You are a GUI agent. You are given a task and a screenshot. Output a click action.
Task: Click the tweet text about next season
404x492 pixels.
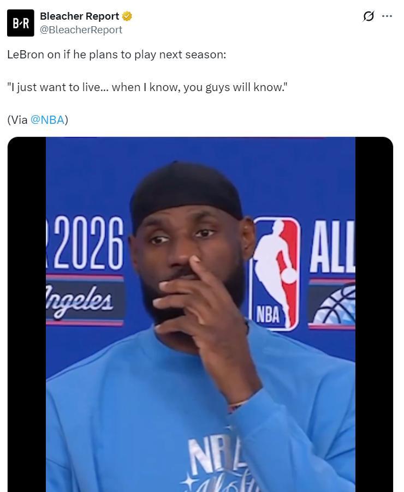click(116, 55)
